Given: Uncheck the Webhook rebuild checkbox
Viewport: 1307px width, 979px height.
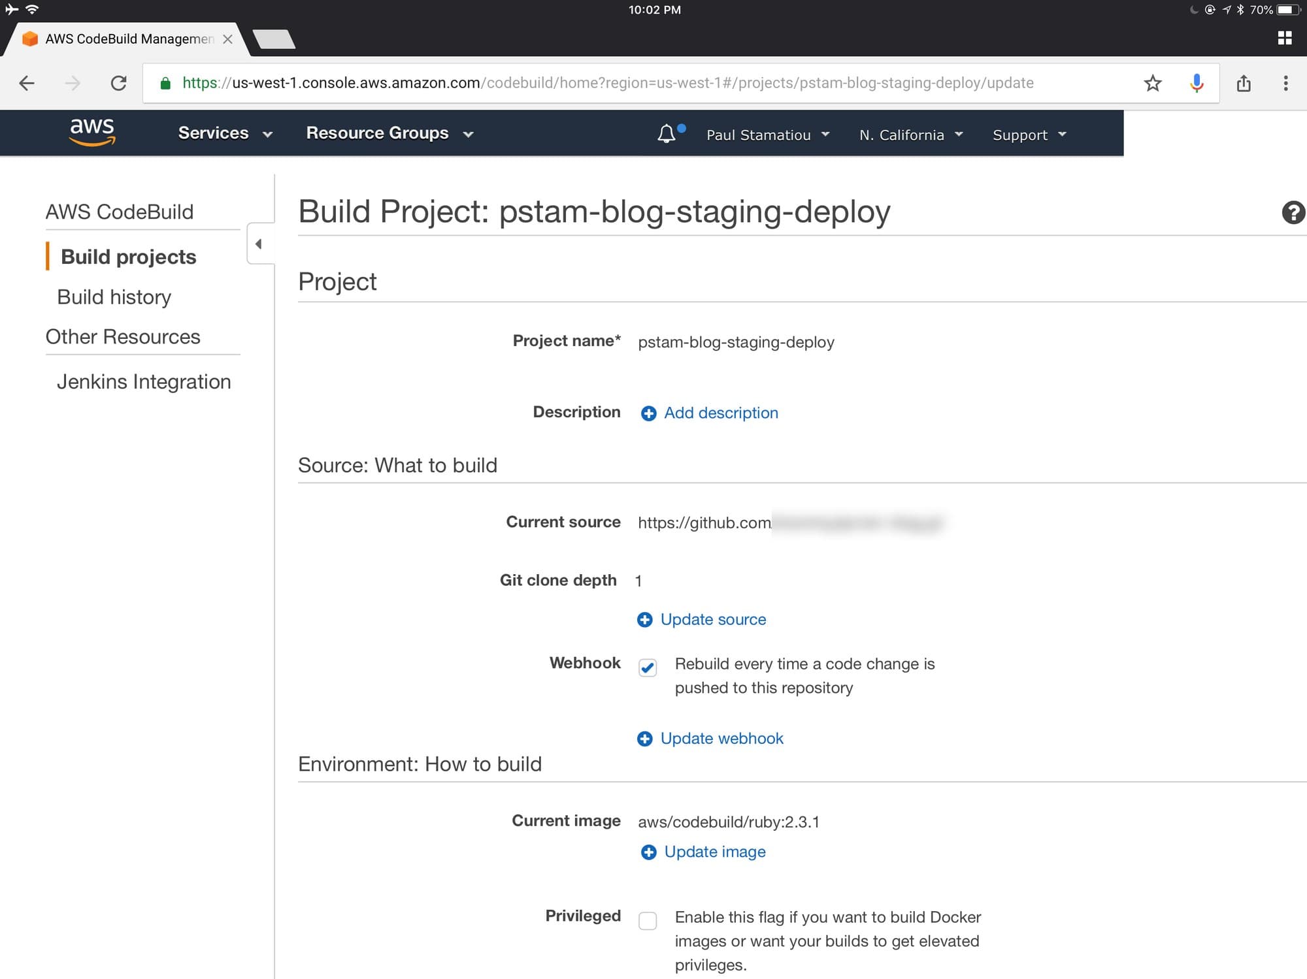Looking at the screenshot, I should [648, 667].
